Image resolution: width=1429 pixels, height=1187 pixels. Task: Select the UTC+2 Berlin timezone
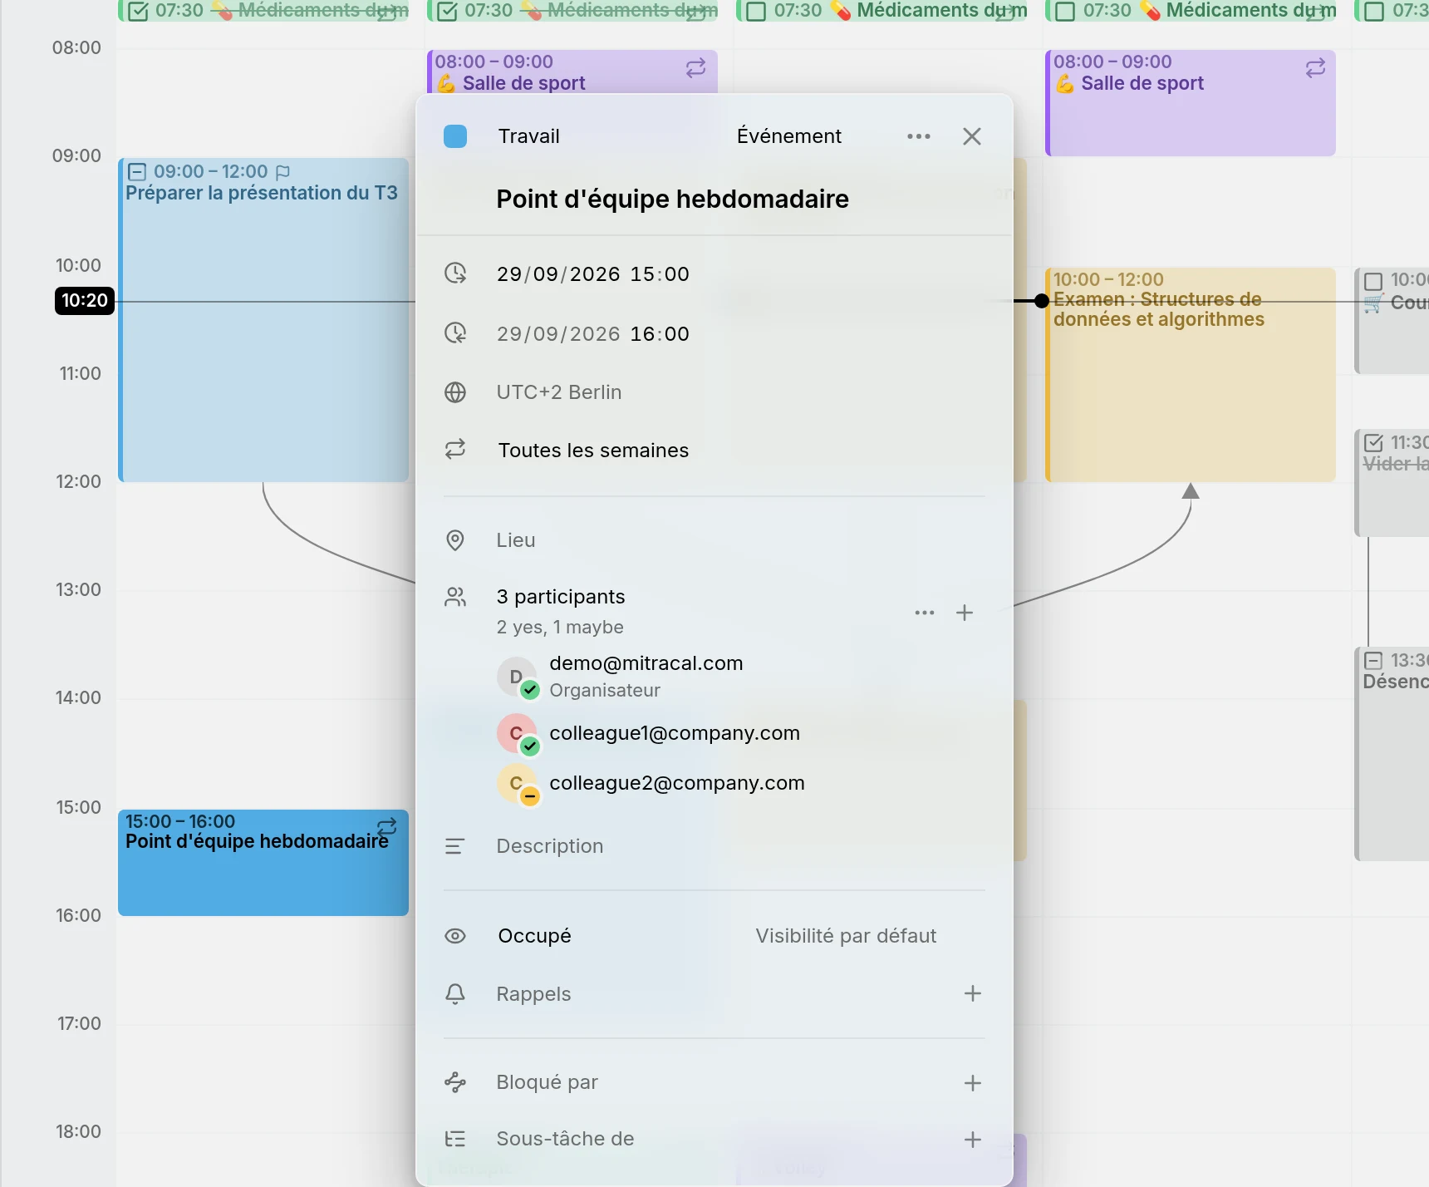(559, 392)
